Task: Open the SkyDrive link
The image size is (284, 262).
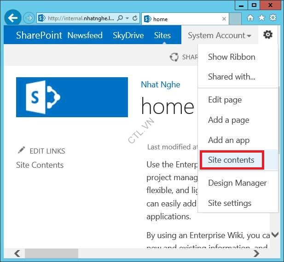Action: [128, 35]
